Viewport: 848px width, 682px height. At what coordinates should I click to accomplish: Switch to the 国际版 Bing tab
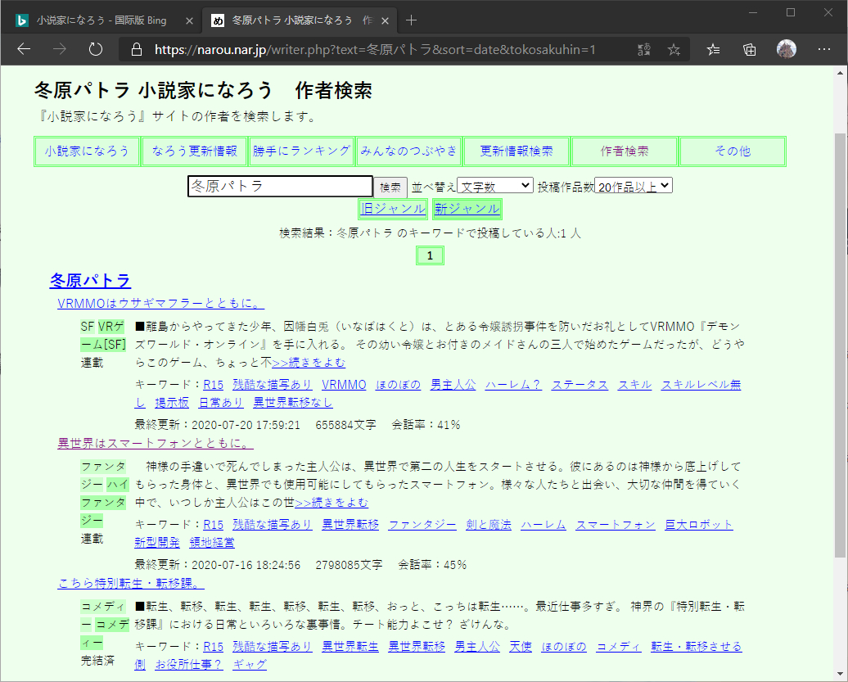point(101,20)
